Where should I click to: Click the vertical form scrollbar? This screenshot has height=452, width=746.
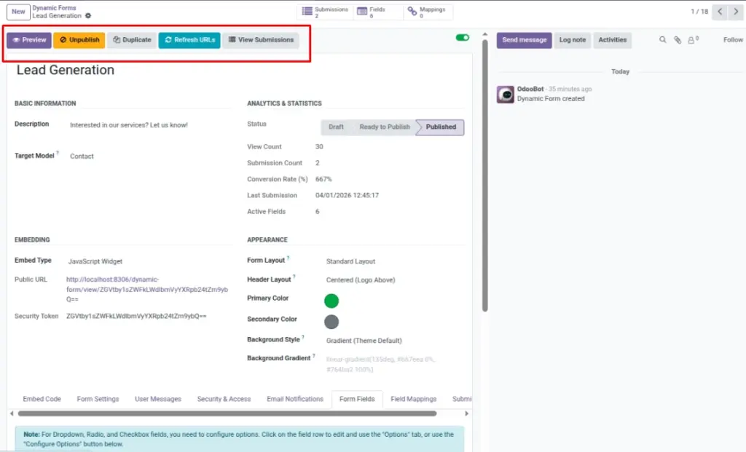(484, 176)
